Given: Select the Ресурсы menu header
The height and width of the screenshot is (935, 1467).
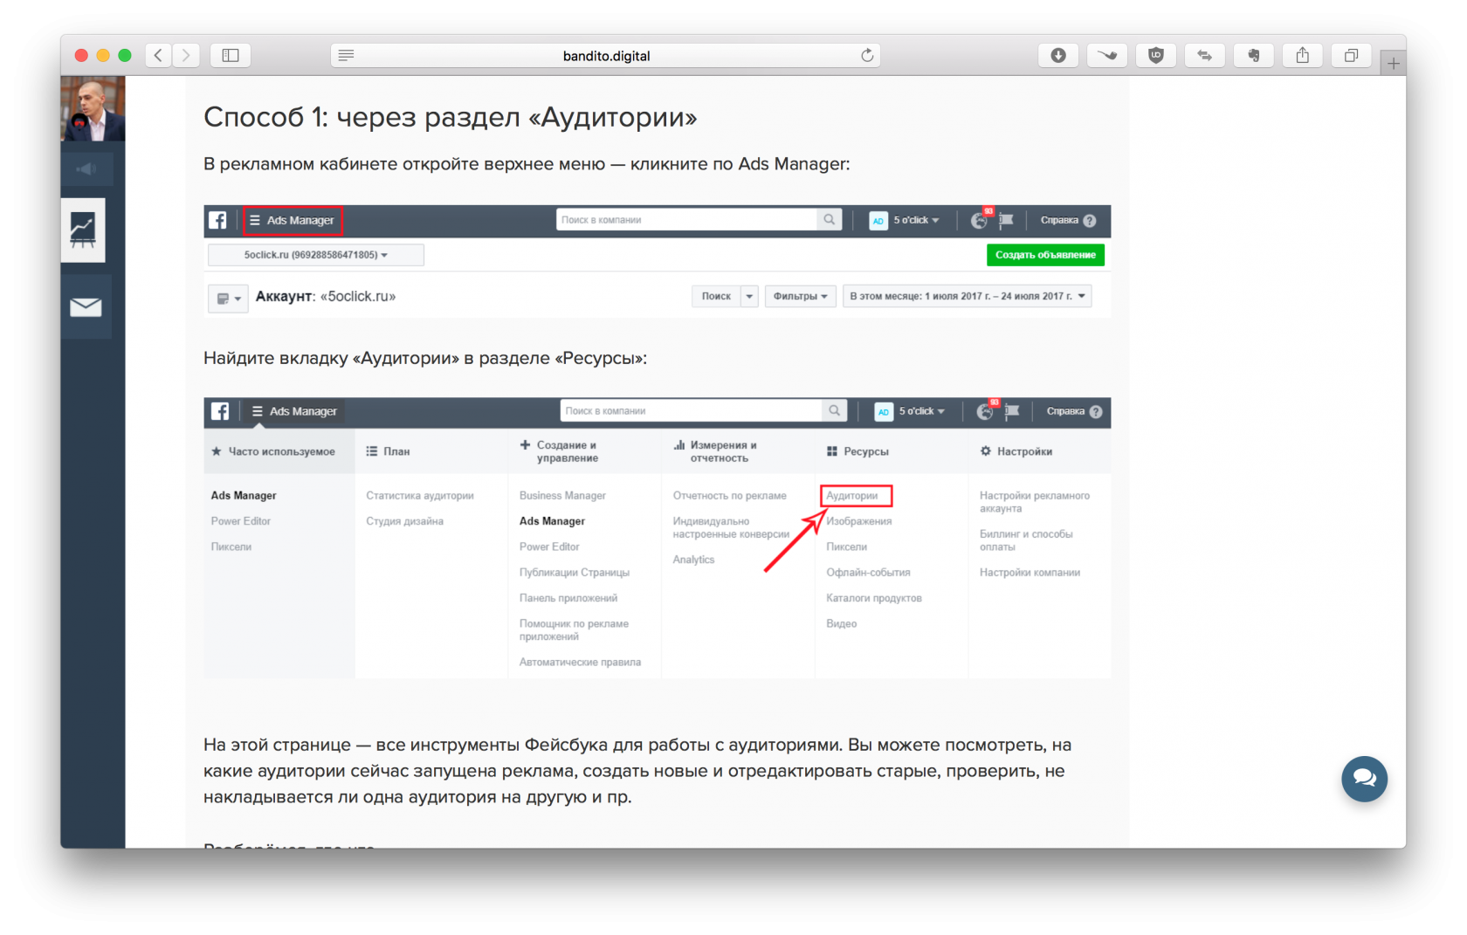Looking at the screenshot, I should pos(857,451).
